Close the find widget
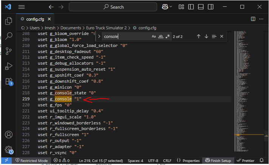269x165 pixels. coord(222,36)
